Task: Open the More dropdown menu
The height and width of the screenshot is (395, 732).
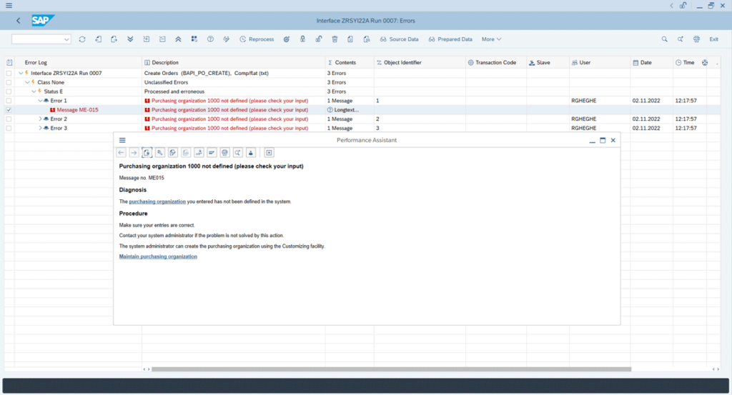Action: [x=491, y=39]
